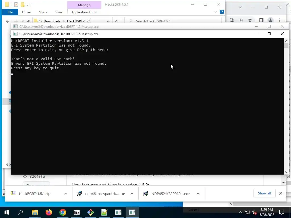Go back in File Explorer
Image resolution: width=291 pixels, height=218 pixels.
click(8, 21)
